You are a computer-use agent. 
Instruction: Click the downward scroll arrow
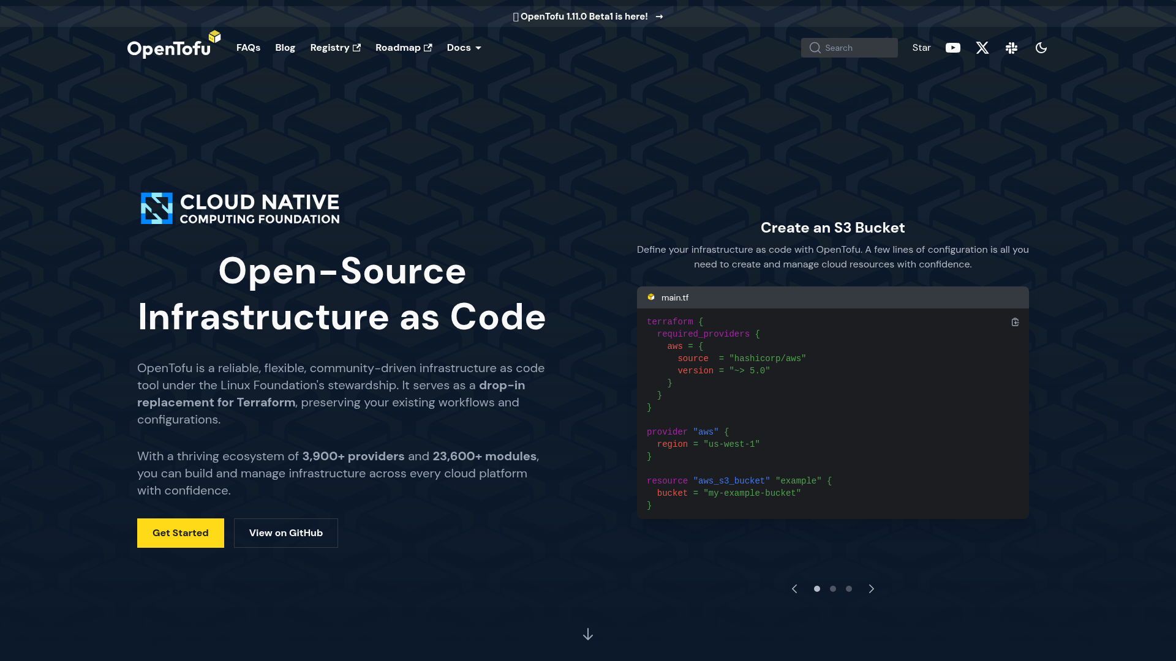click(587, 634)
